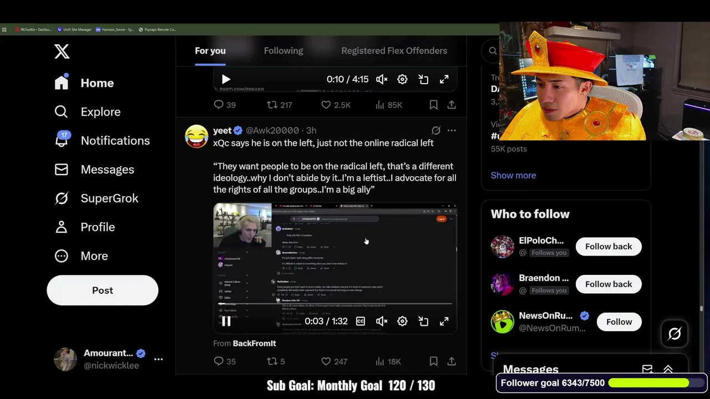Follow back ElPoloCh...
Viewport: 710px width, 399px height.
(608, 247)
